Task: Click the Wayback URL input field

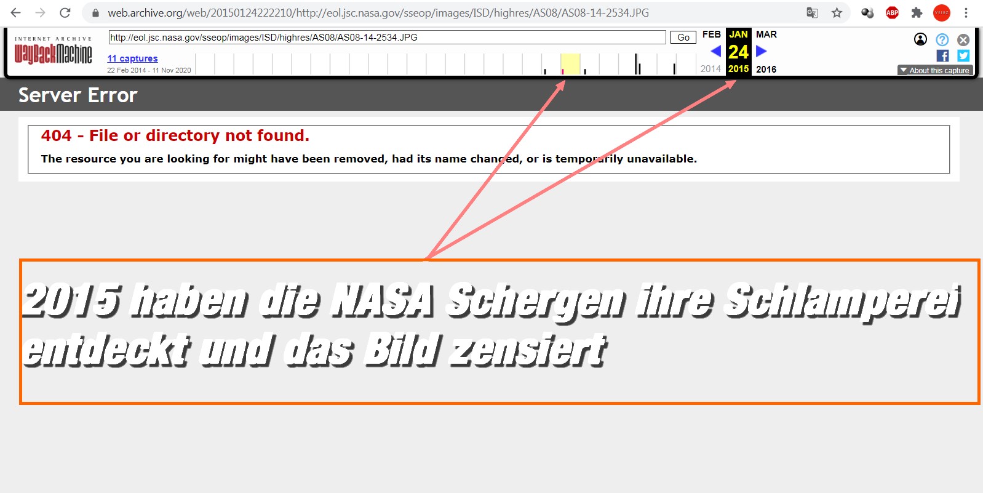Action: pos(388,38)
